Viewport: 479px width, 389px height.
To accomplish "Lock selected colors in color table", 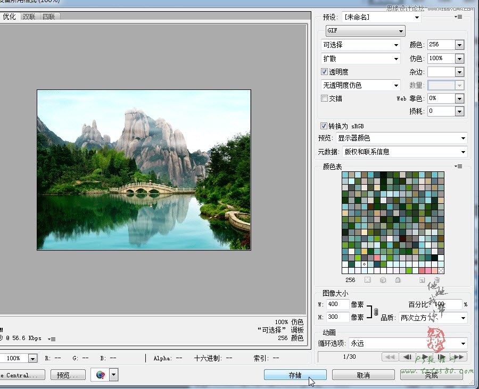I will click(397, 280).
